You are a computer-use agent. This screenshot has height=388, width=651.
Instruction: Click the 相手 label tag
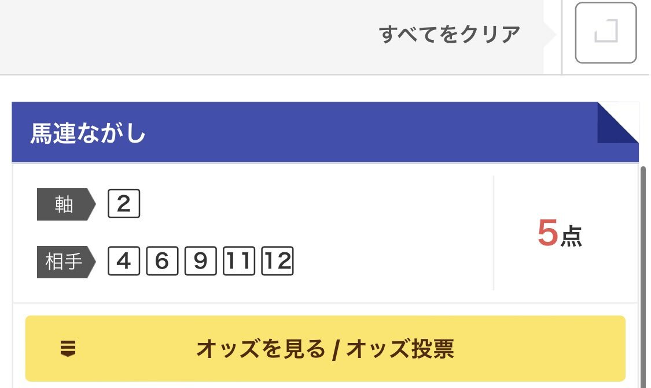[66, 262]
